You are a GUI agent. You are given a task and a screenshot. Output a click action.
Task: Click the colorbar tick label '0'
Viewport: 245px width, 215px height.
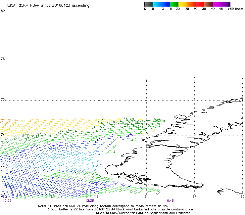pyautogui.click(x=145, y=9)
